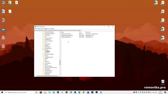Select the RADAR key
The width and height of the screenshot is (168, 94).
pyautogui.click(x=46, y=59)
